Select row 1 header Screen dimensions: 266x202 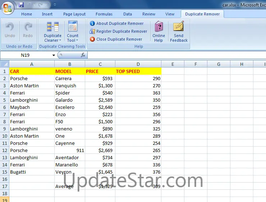coord(5,72)
